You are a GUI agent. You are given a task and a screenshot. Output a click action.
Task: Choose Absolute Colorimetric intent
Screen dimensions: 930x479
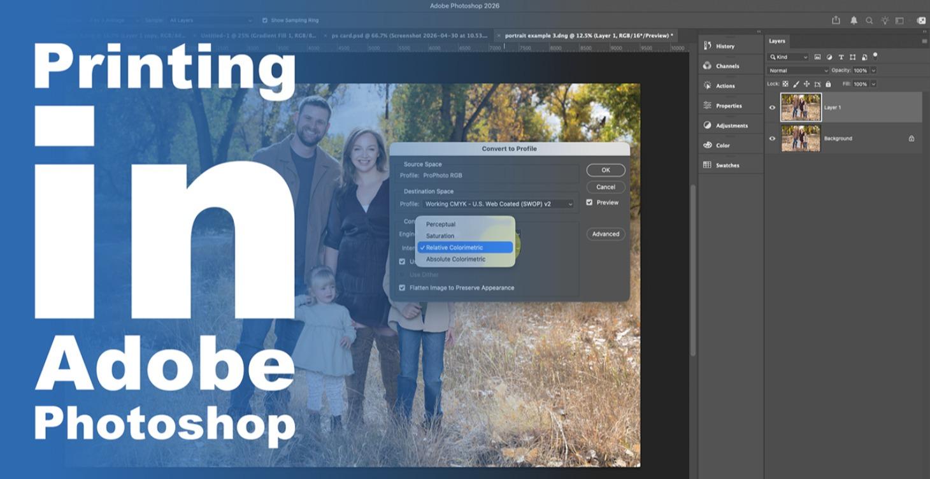[466, 259]
